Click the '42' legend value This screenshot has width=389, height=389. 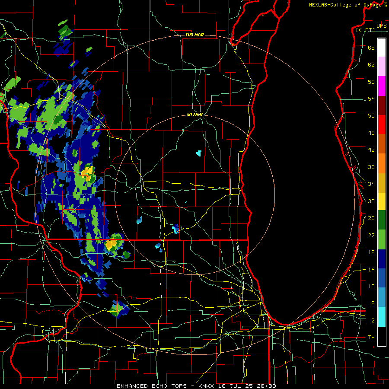(x=371, y=150)
